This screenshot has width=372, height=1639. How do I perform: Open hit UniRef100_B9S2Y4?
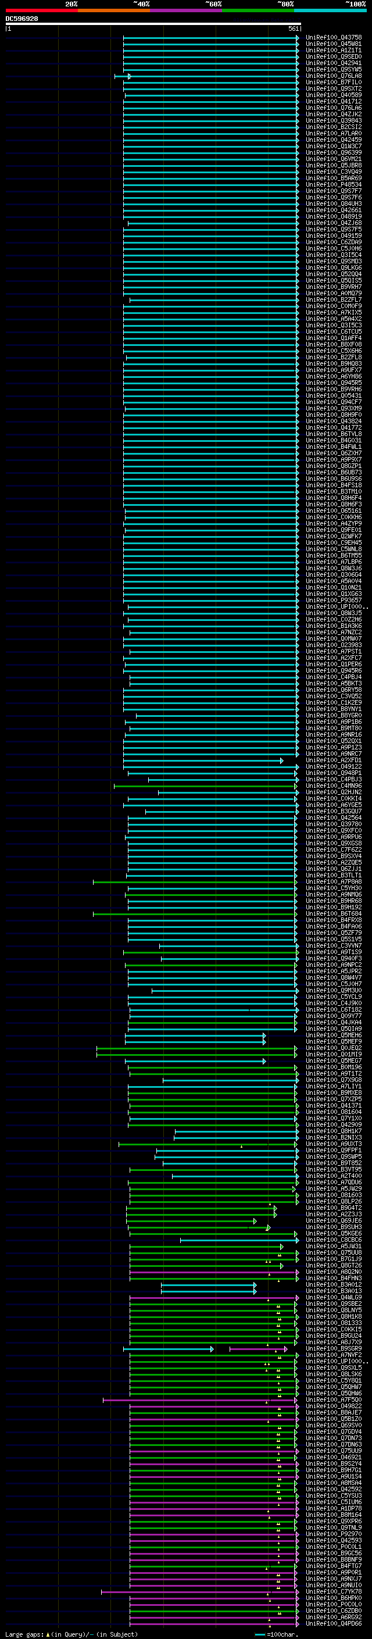pos(334,1463)
